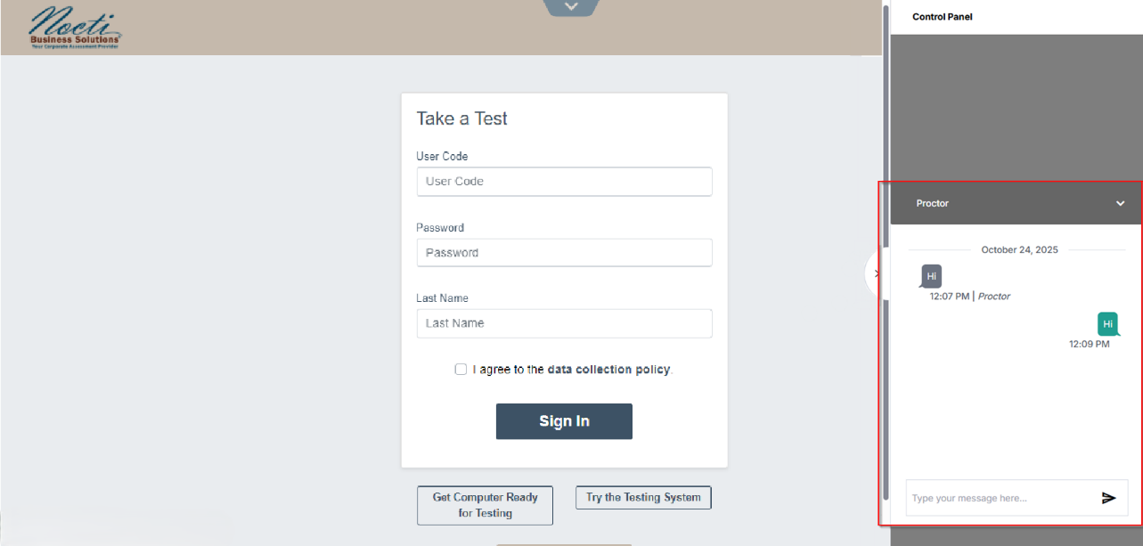Click the teal "Hi" reply bubble
Image resolution: width=1143 pixels, height=546 pixels.
pyautogui.click(x=1107, y=323)
